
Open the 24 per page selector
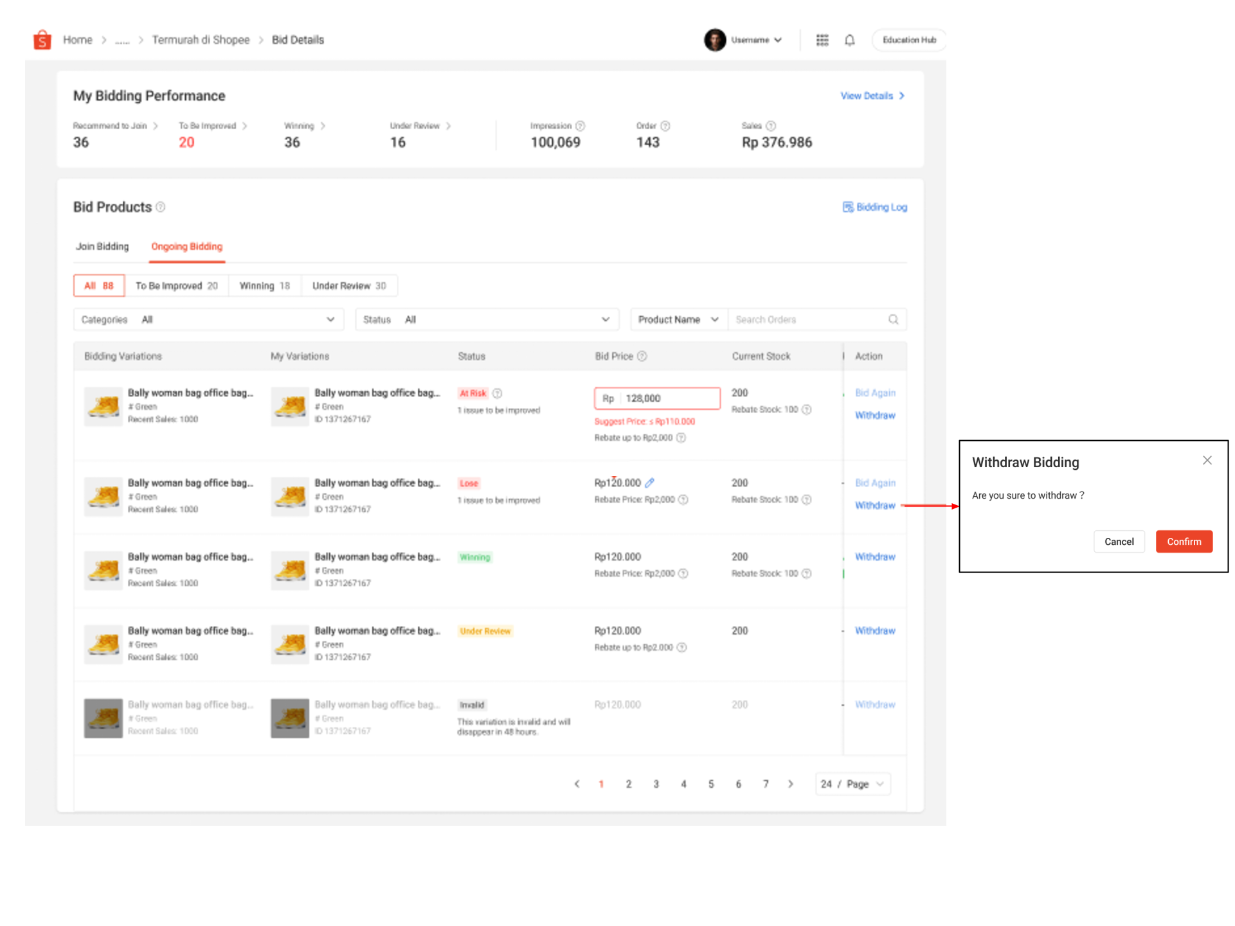pos(852,784)
